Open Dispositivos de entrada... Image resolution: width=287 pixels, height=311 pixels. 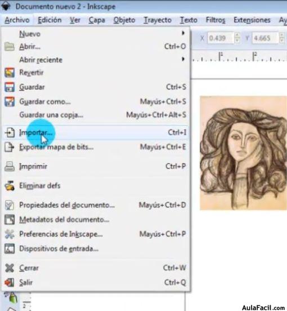click(96, 248)
